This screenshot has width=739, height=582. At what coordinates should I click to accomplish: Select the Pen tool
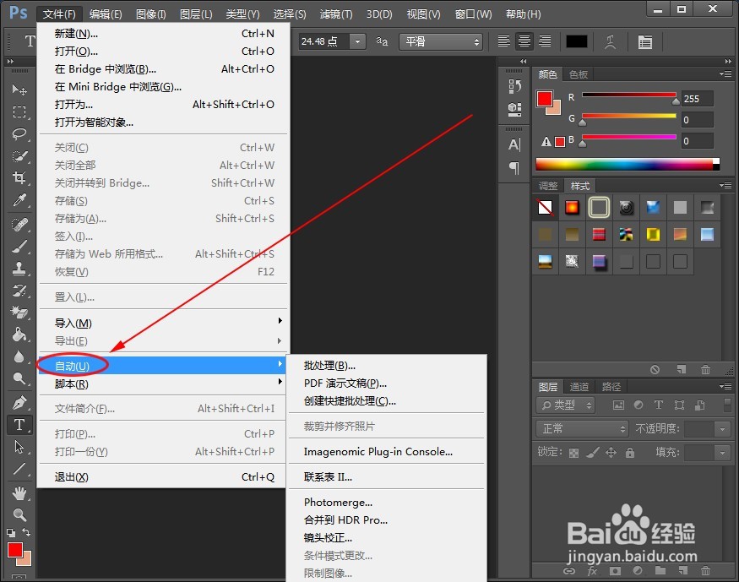pos(19,403)
